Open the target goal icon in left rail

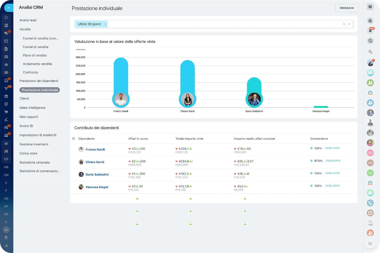click(x=6, y=104)
